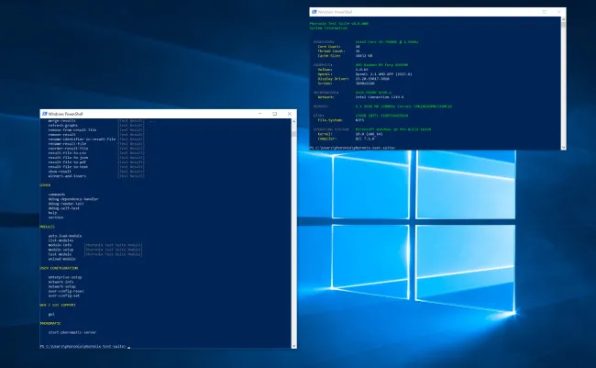Click the scrollbar thumb in the commands window

(293, 134)
